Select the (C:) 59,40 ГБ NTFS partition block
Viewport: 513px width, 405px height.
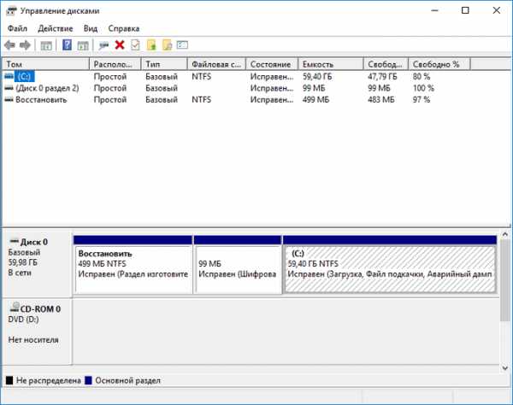[390, 265]
